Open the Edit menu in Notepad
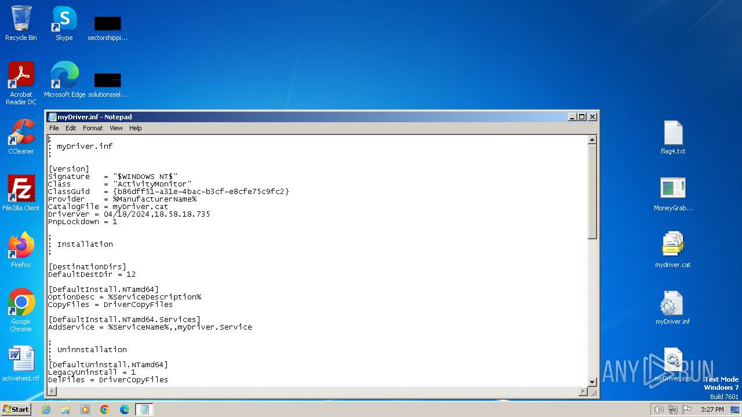Screen dimensions: 742x417 [x=71, y=128]
